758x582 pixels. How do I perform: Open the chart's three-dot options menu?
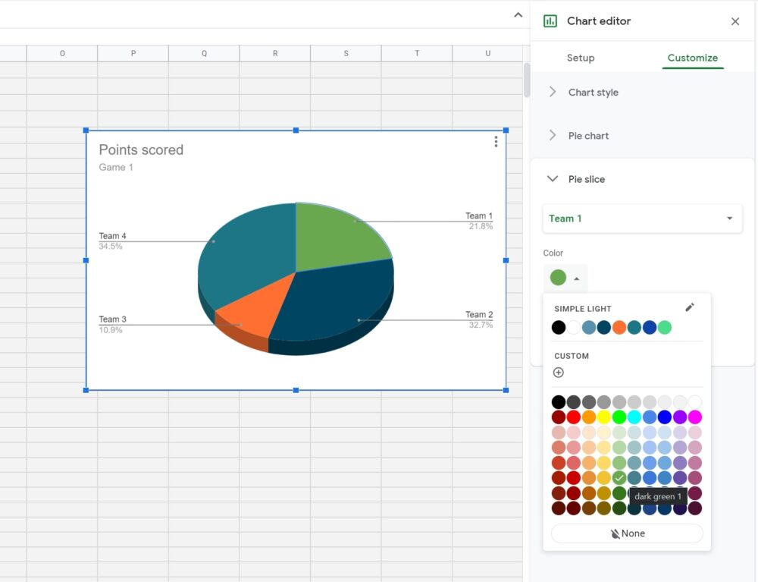(x=496, y=141)
